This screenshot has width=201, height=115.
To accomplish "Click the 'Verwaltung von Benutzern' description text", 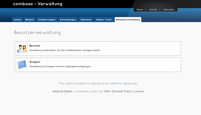I will pos(66,50).
